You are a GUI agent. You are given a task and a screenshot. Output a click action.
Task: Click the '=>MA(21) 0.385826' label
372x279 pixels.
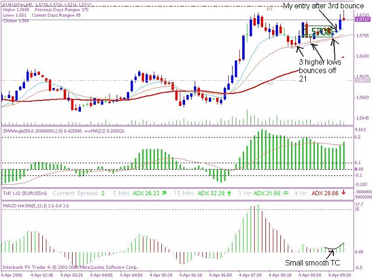point(104,131)
